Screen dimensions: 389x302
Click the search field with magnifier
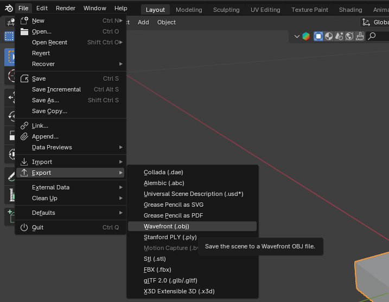coord(378,36)
